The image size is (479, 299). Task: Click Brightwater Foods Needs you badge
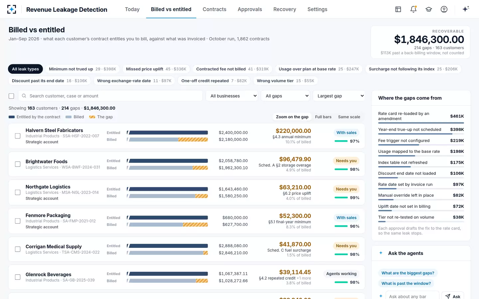[x=346, y=161]
